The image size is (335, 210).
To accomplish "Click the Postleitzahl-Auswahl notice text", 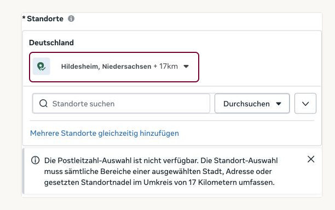I will pyautogui.click(x=161, y=171).
